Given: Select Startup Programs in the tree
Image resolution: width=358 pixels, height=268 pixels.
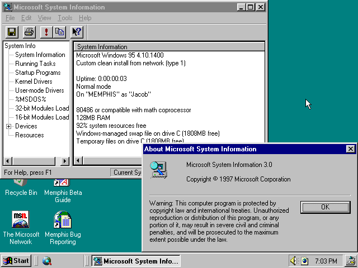Looking at the screenshot, I should 38,73.
